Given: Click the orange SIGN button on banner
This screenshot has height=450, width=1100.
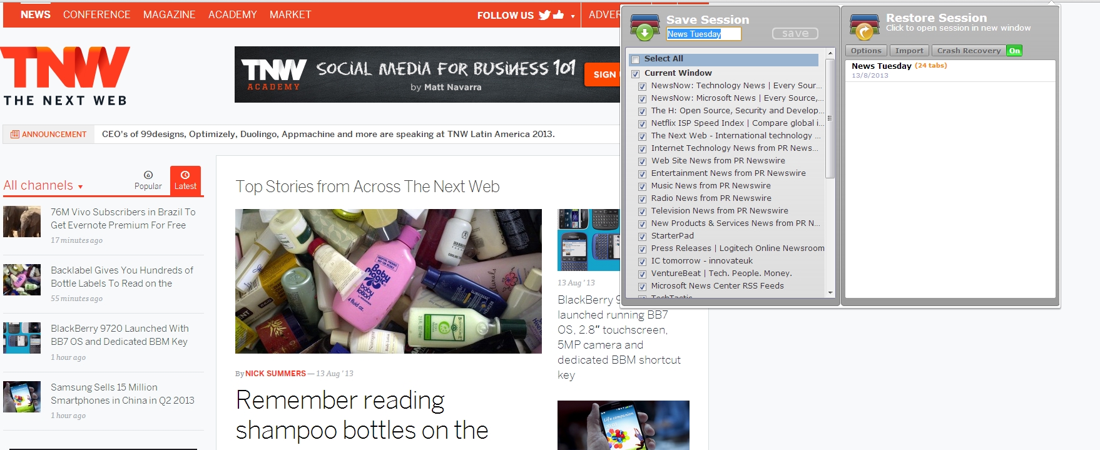Looking at the screenshot, I should click(x=602, y=74).
